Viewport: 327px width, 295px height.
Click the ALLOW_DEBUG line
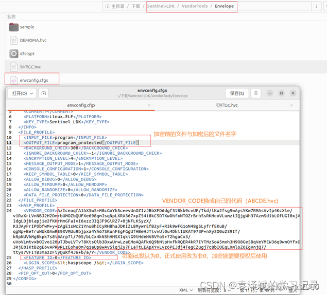click(x=60, y=179)
